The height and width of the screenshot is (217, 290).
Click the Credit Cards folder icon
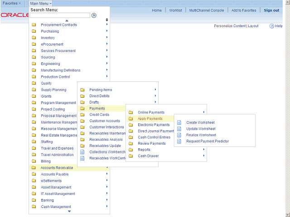click(x=82, y=114)
